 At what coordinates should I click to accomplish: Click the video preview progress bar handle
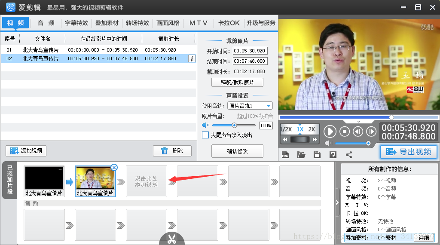pyautogui.click(x=391, y=117)
